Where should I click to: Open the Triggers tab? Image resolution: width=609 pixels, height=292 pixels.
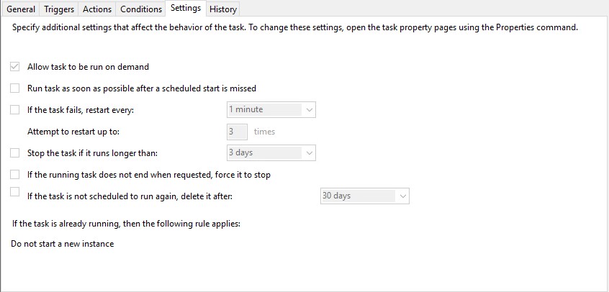59,9
